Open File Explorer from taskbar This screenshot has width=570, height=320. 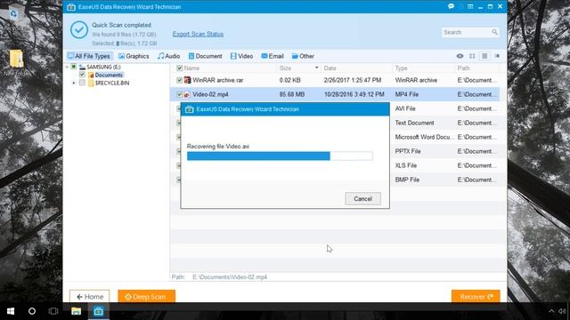point(76,311)
